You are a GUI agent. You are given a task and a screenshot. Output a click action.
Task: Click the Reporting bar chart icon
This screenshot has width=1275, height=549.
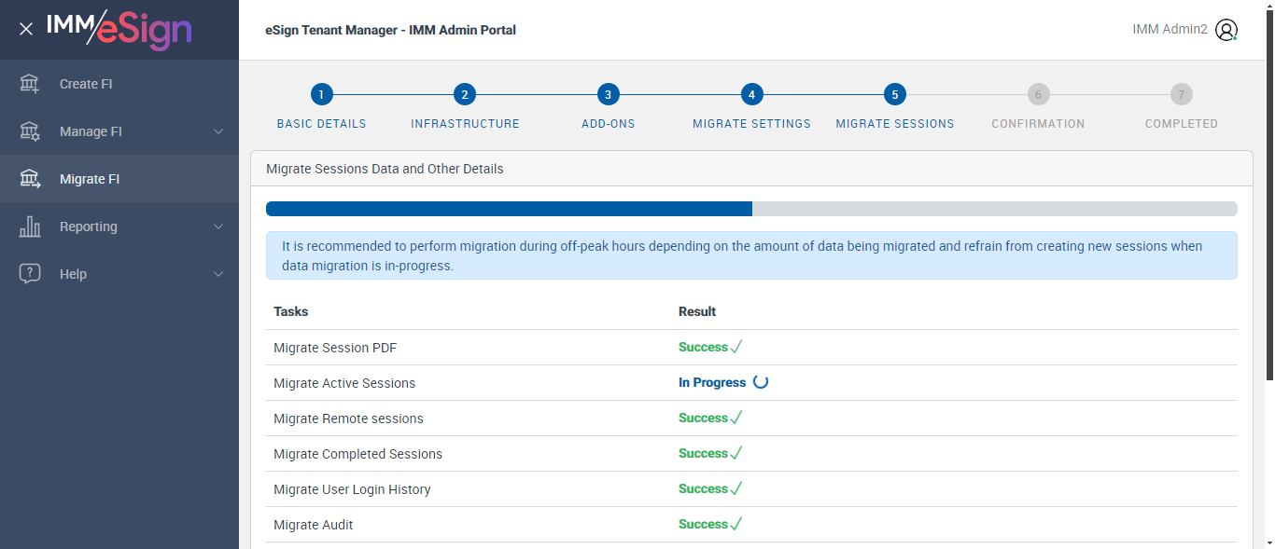coord(30,226)
